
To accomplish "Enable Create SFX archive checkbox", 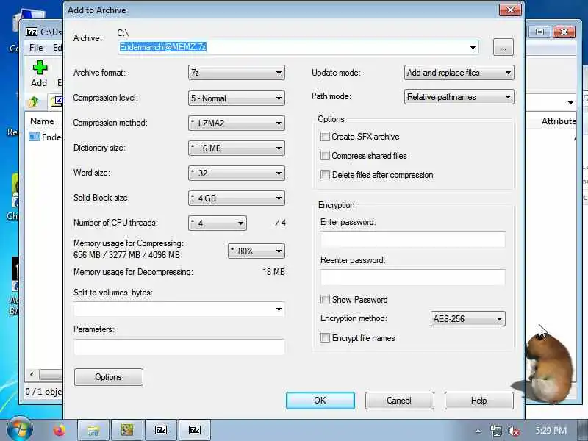I will pyautogui.click(x=325, y=137).
